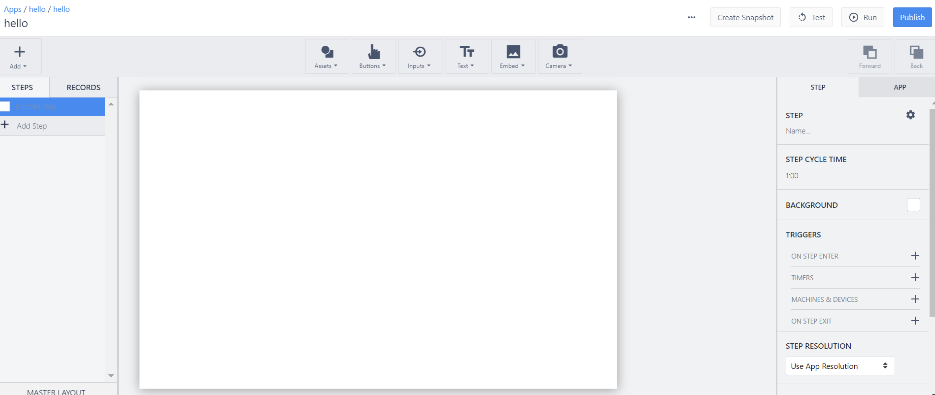Open the Camera widget dropdown
Viewport: 935px width, 395px height.
point(560,57)
